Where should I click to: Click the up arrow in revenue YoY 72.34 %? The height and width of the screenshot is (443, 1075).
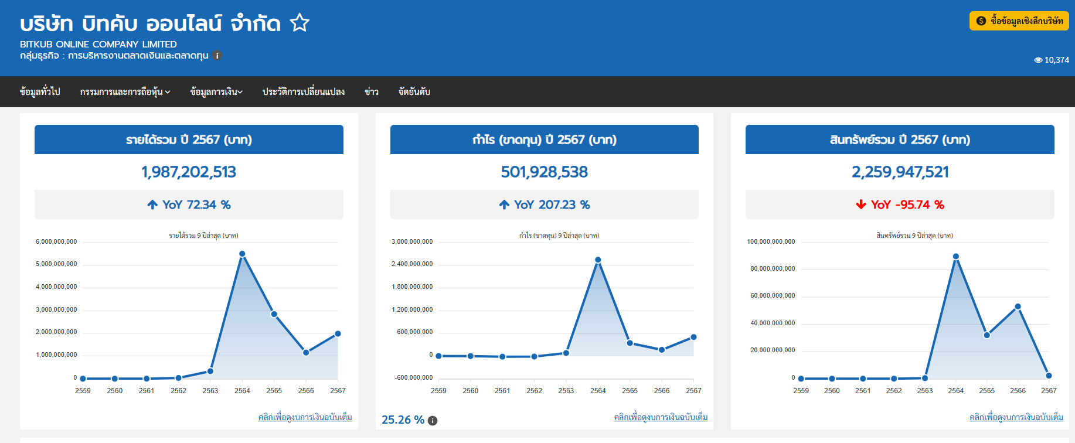pos(152,205)
